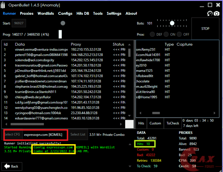The image size is (223, 172).
Task: Click the Capture column header
Action: click(184, 44)
